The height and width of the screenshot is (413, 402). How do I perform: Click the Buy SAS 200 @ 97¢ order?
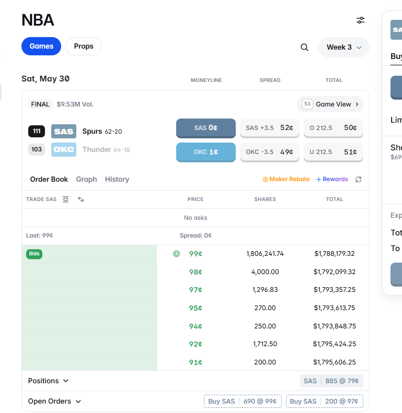325,402
